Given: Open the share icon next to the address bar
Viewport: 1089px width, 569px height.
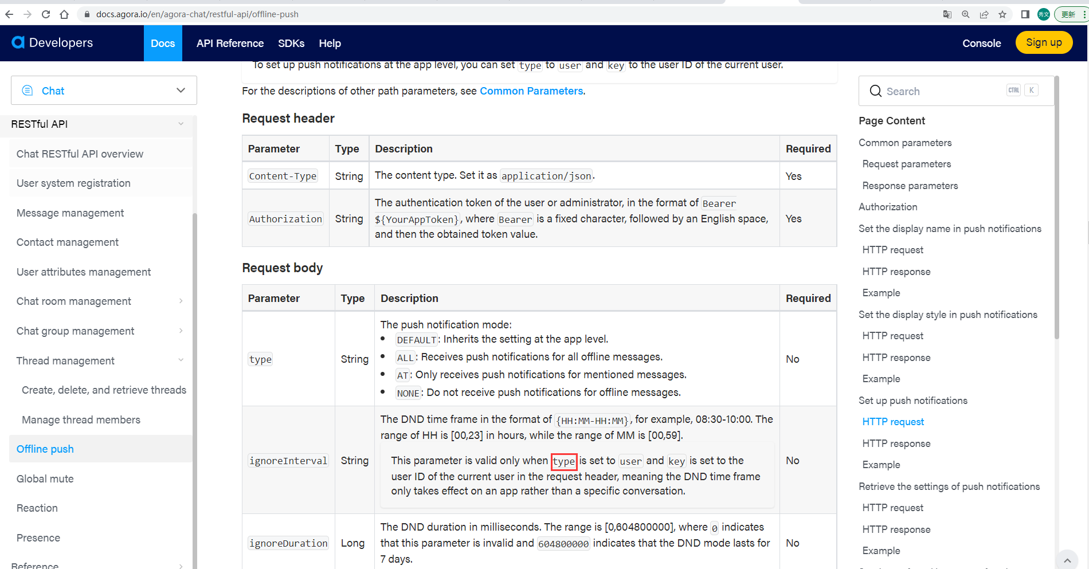Looking at the screenshot, I should coord(984,14).
